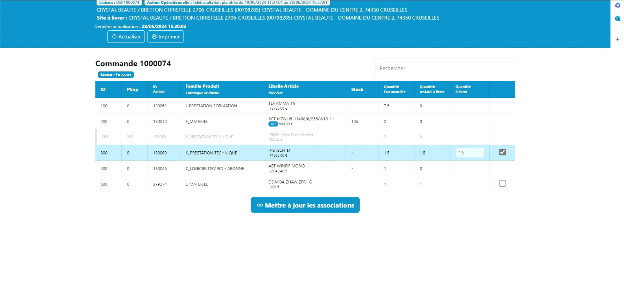
Task: Click the Liaison DEP1000074 badge
Action: pos(119,3)
